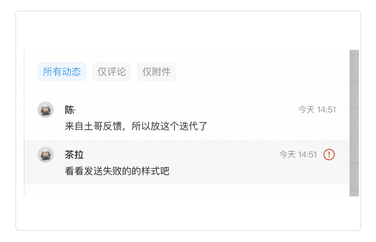Click 陈's profile avatar

[46, 110]
